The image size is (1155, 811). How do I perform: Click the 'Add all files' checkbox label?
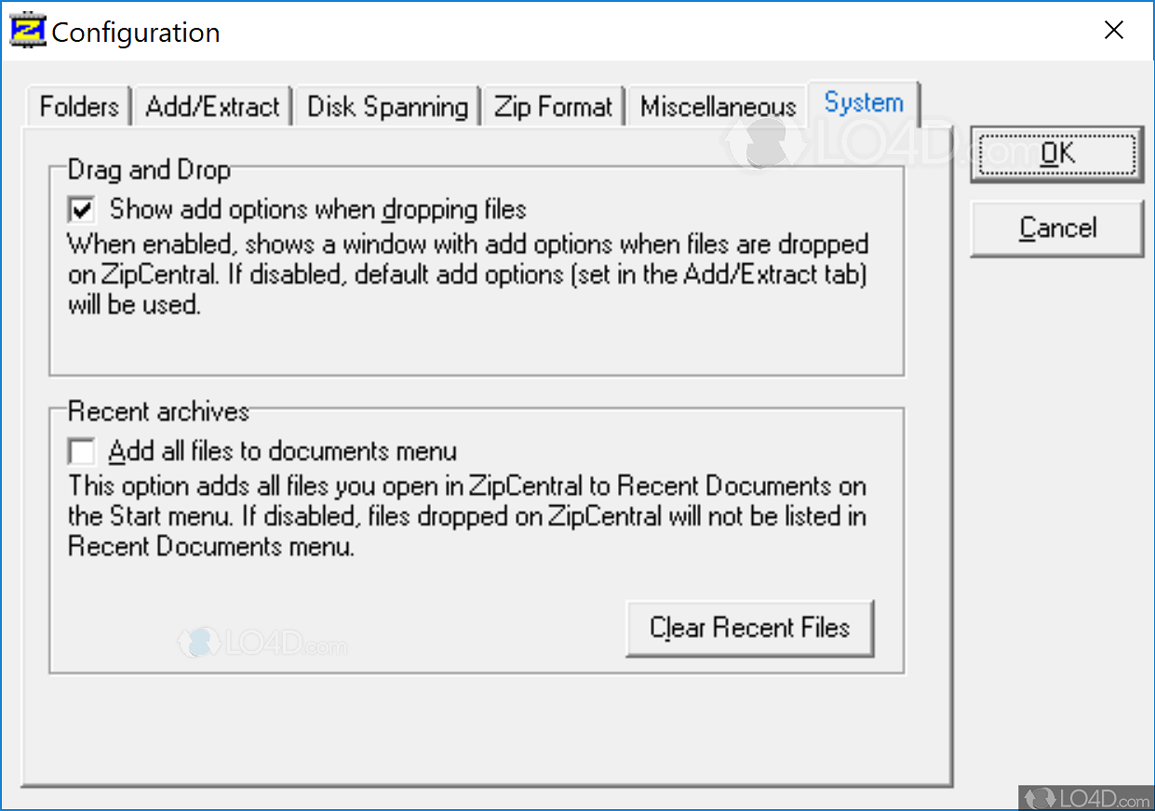click(x=279, y=451)
